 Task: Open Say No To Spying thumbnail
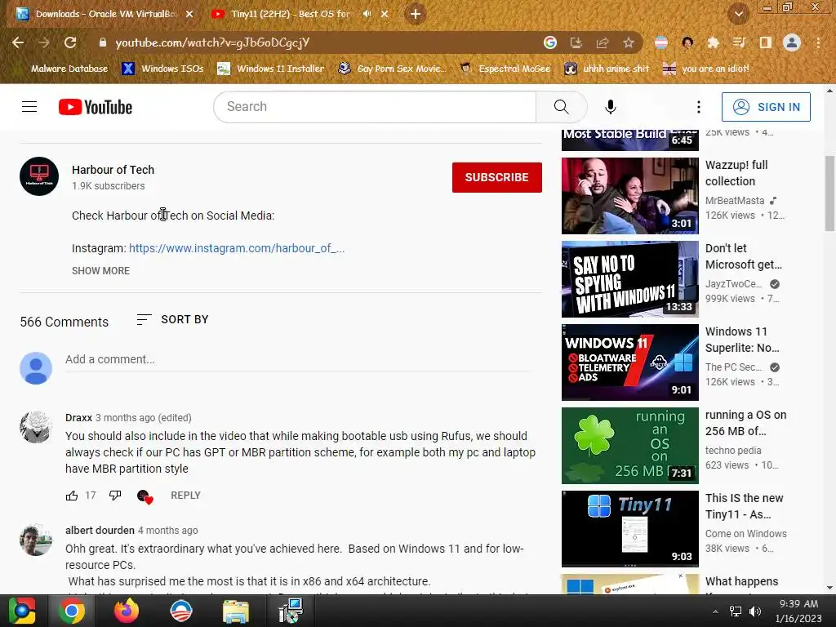(x=629, y=279)
